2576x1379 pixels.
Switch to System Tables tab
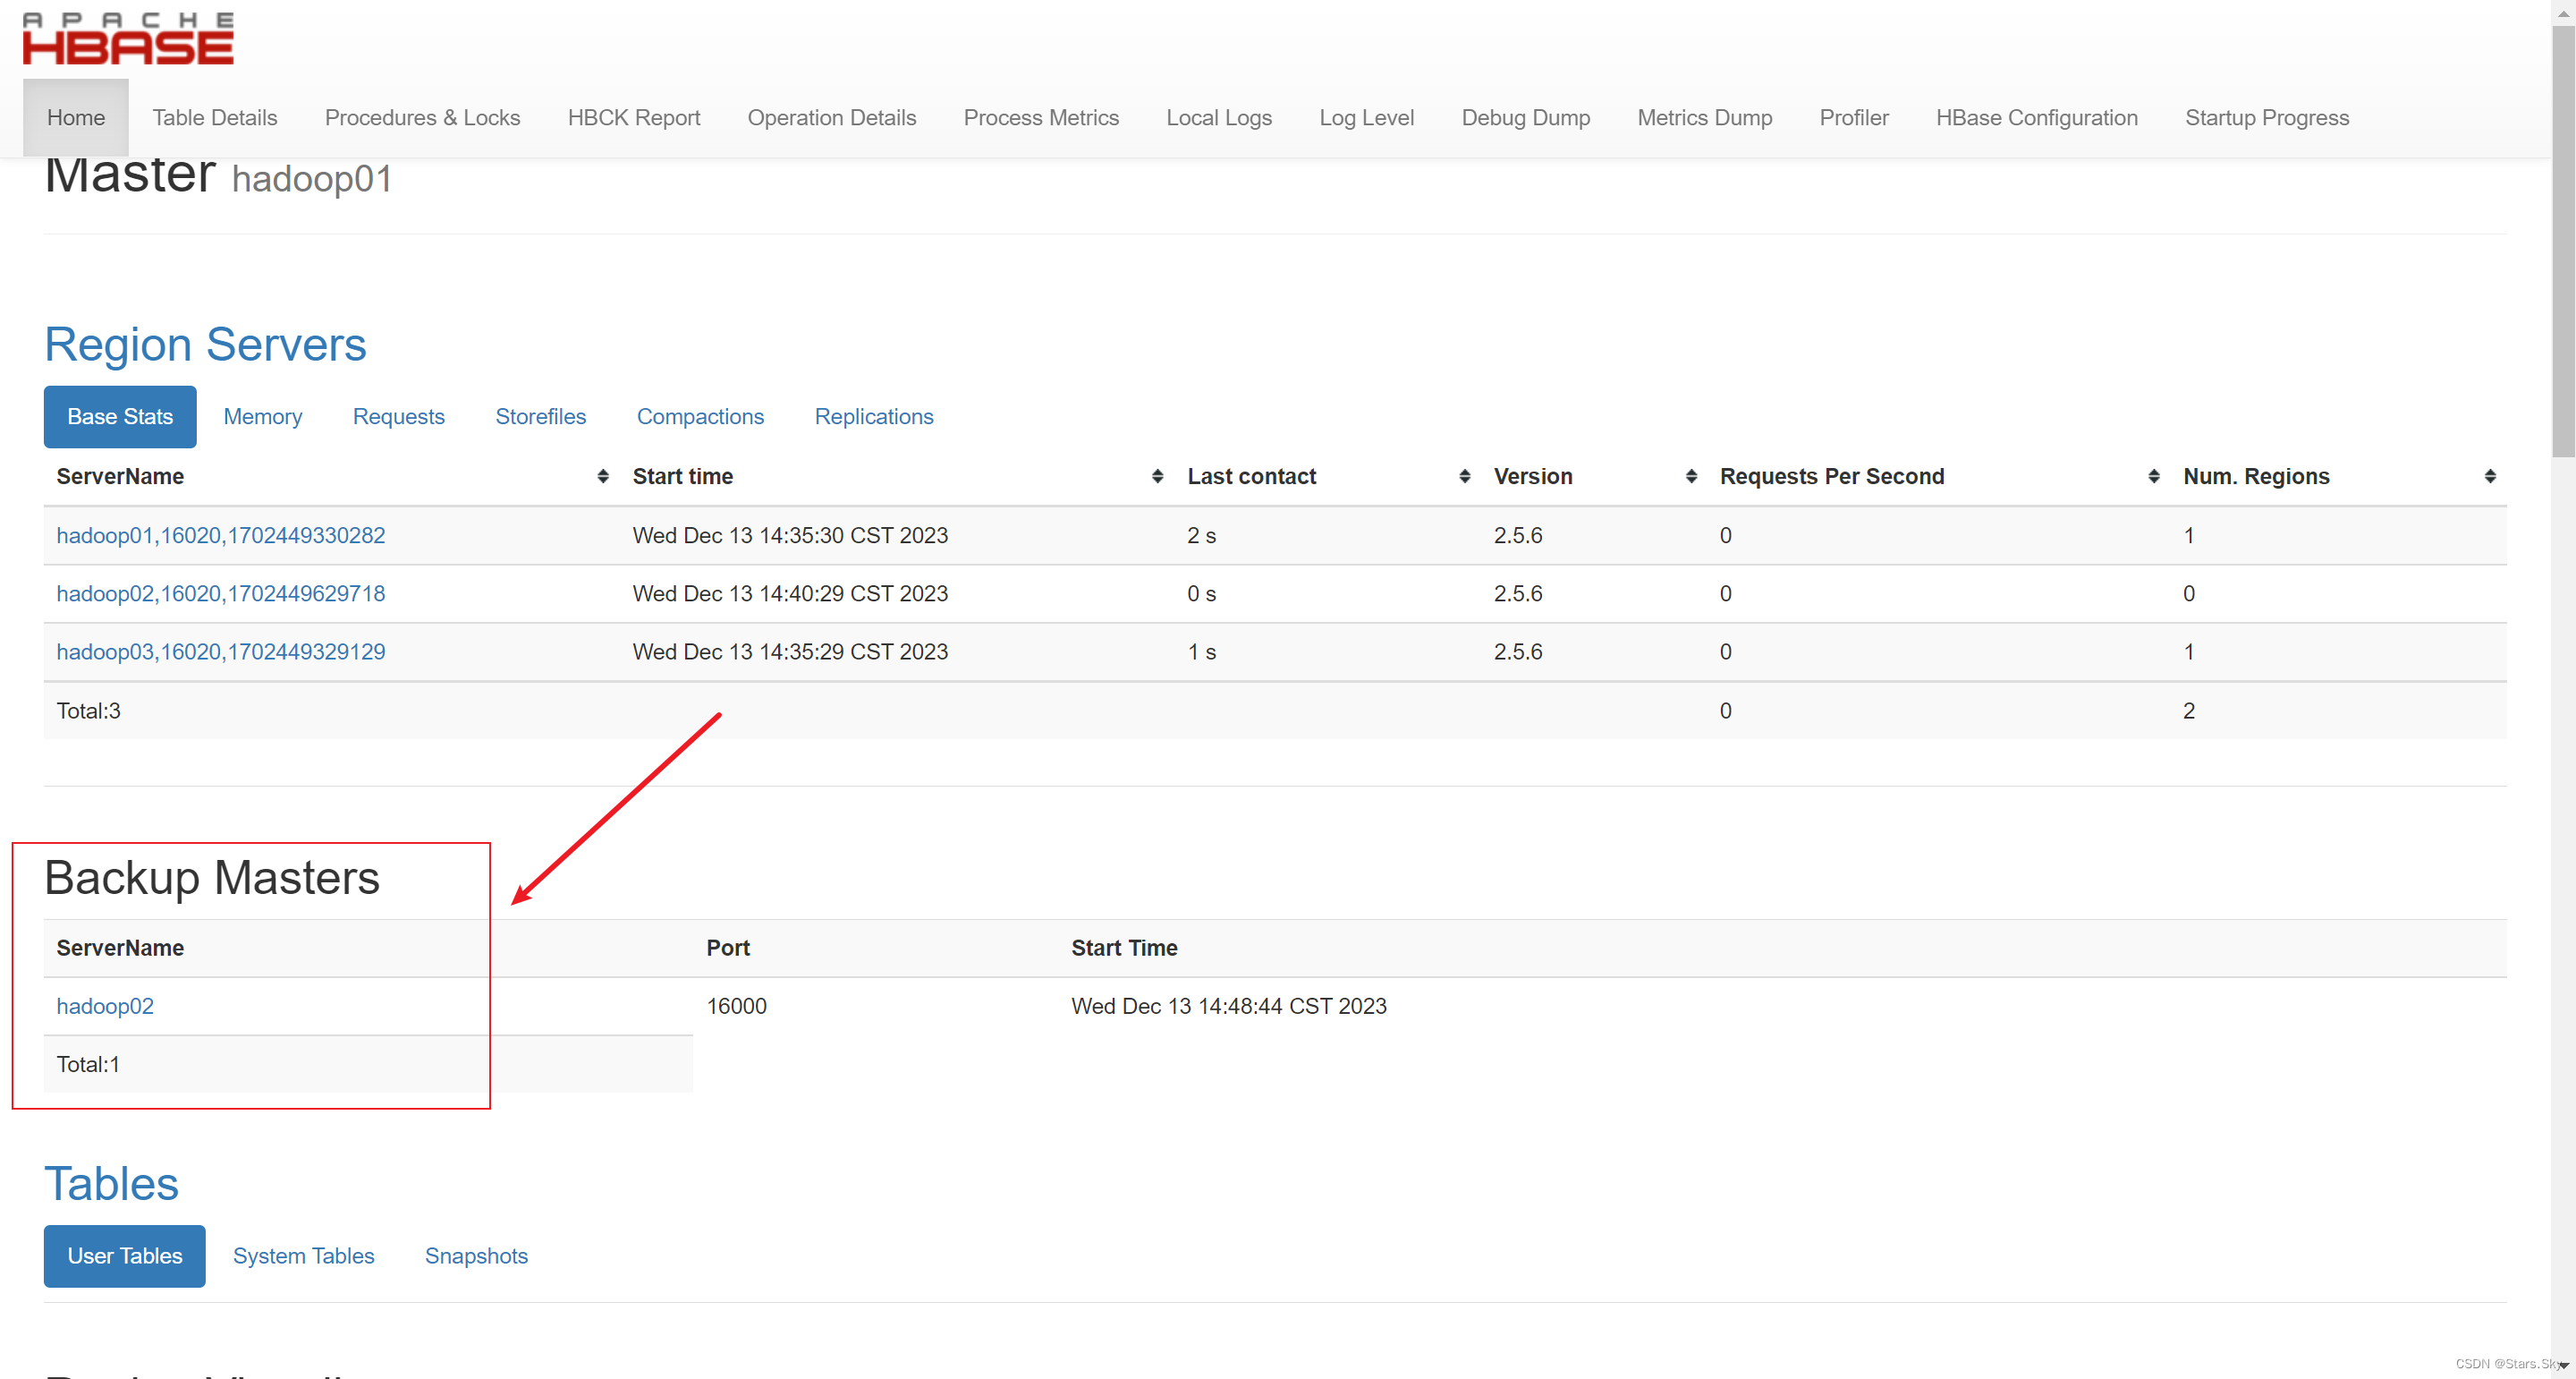click(x=303, y=1256)
